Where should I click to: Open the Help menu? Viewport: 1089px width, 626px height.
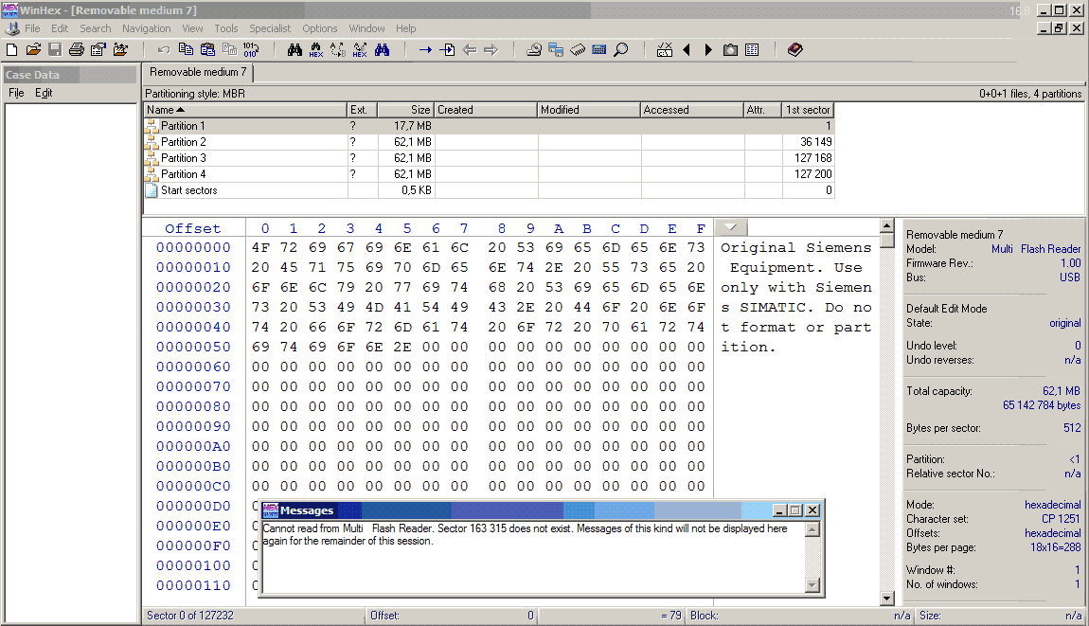[405, 28]
